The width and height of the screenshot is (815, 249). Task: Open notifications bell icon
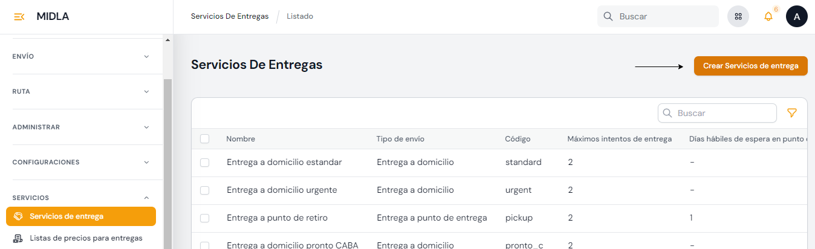(x=768, y=16)
